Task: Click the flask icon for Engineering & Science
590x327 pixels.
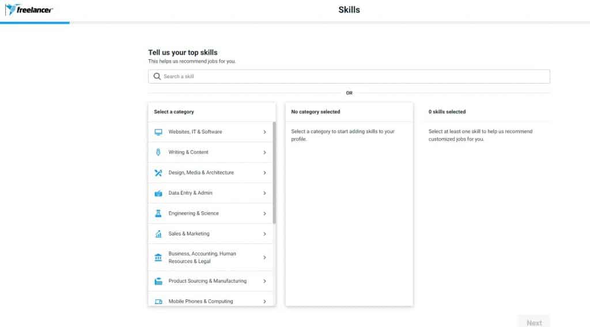Action: pos(158,214)
